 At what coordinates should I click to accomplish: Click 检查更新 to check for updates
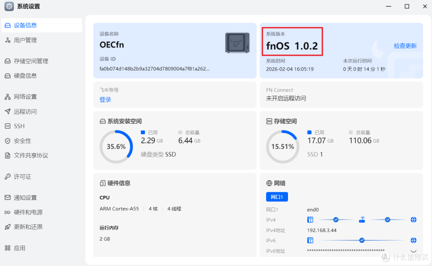[405, 46]
